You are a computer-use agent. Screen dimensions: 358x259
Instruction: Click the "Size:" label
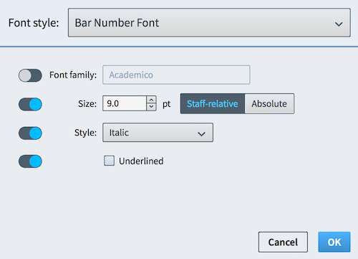87,104
